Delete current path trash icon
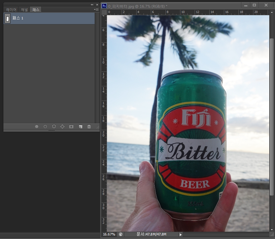Screen dimensions: 275x239 tap(89, 126)
